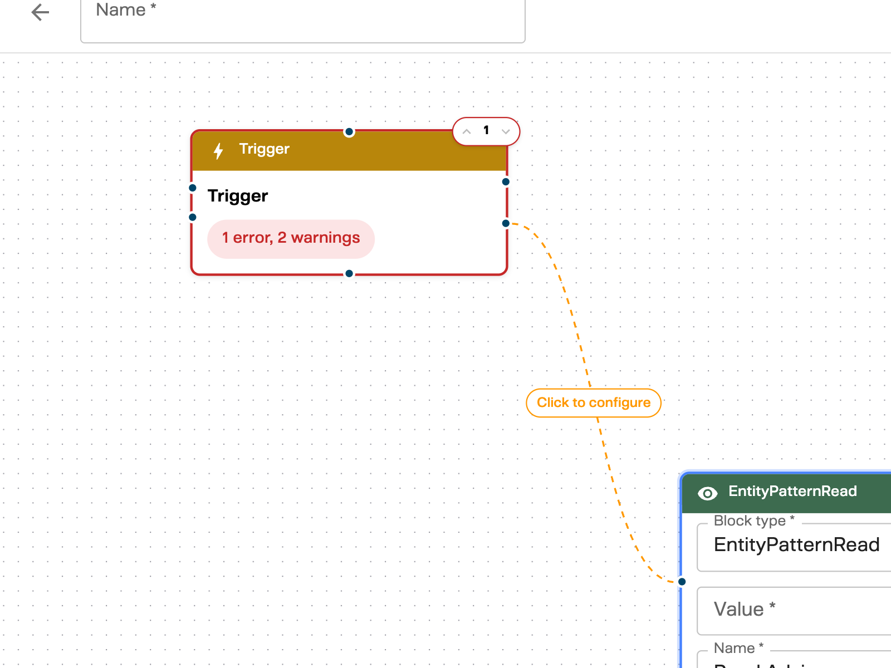Click the bottom connection handle of Trigger
This screenshot has height=668, width=891.
(349, 273)
